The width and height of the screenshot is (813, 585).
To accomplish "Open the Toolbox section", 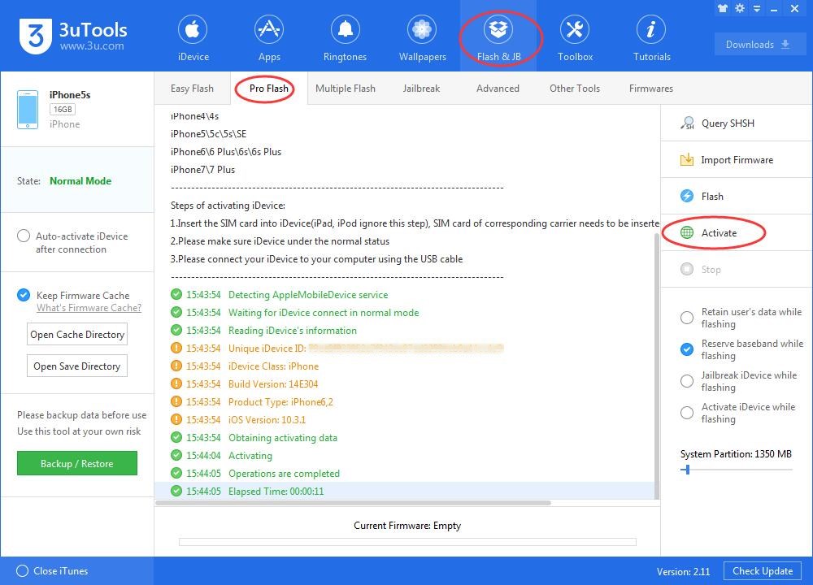I will pyautogui.click(x=575, y=38).
